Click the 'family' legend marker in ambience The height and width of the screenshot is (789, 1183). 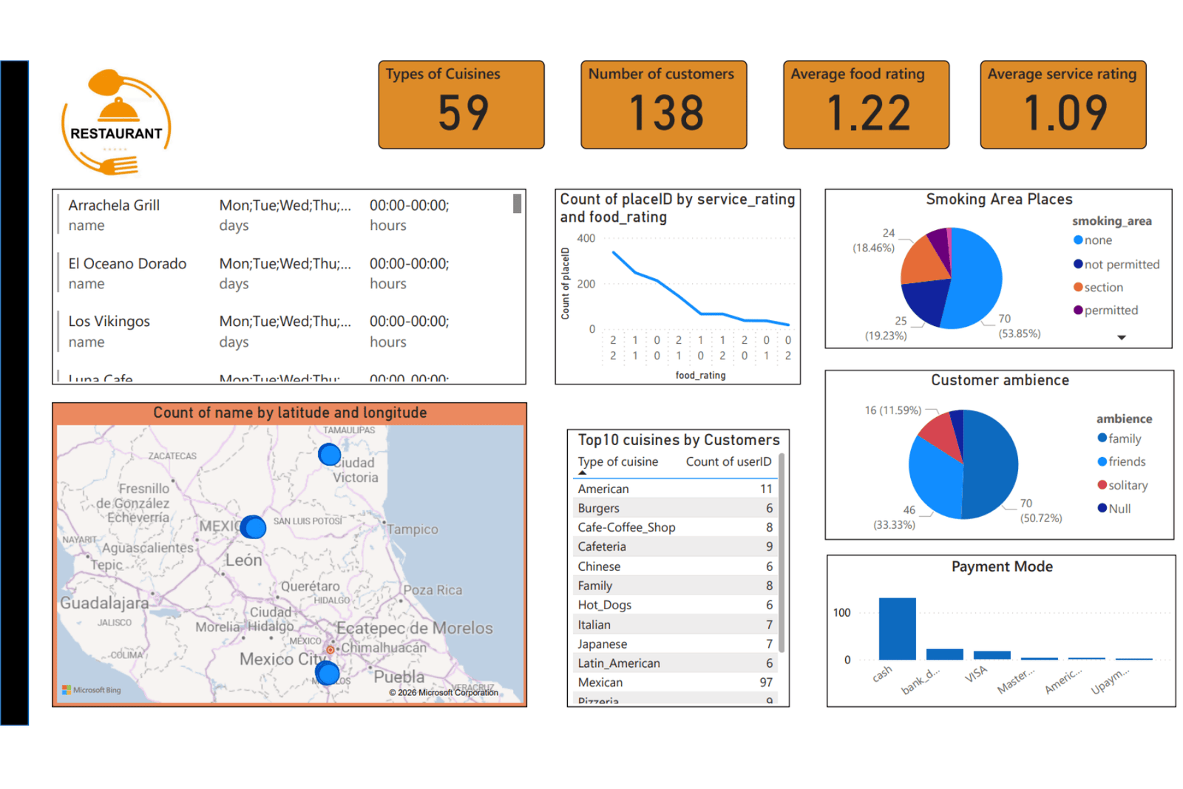(x=1102, y=438)
